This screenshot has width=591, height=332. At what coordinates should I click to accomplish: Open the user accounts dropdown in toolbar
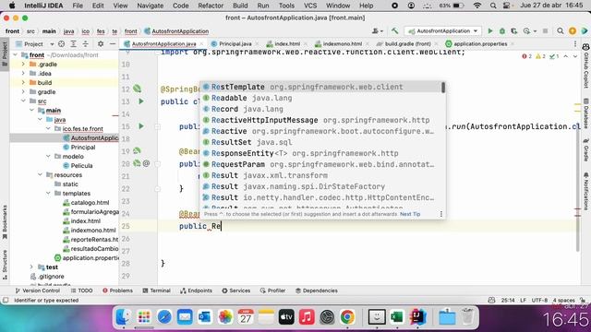pos(378,31)
